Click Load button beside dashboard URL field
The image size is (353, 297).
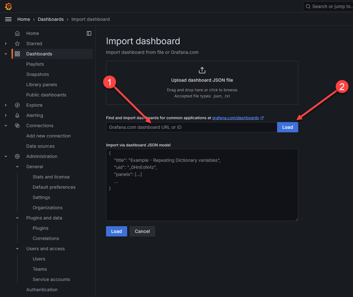pyautogui.click(x=287, y=127)
